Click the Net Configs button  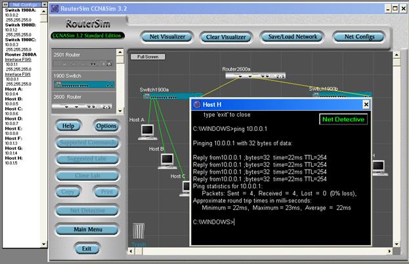358,37
